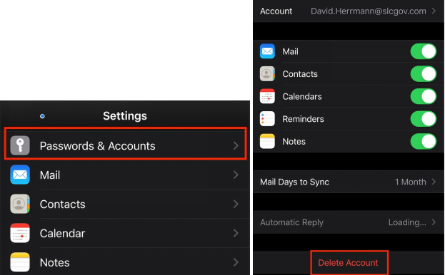Tap the blue dot beside Settings title
Image resolution: width=445 pixels, height=275 pixels.
point(42,116)
